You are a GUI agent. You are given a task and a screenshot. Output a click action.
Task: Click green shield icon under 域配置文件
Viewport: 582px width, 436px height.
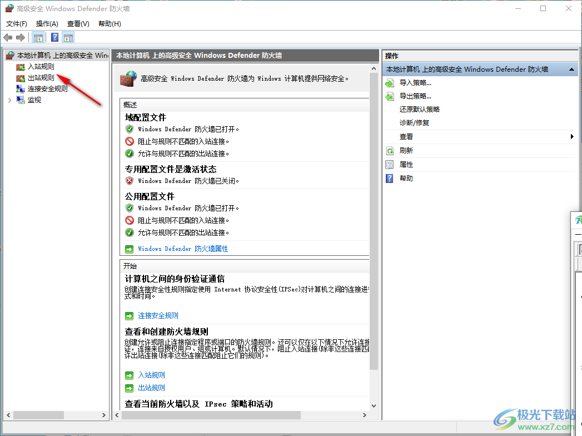coord(129,129)
